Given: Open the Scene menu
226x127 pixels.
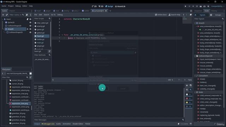Looking at the screenshot, I should 4,6.
